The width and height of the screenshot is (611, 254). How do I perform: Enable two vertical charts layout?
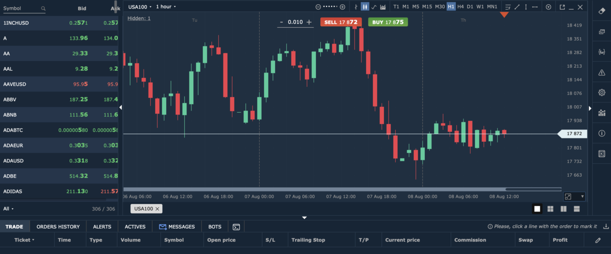click(563, 209)
